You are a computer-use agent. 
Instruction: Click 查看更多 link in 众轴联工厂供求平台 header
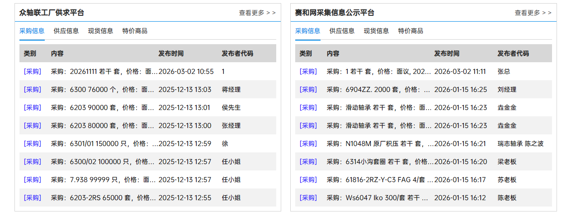(x=257, y=13)
